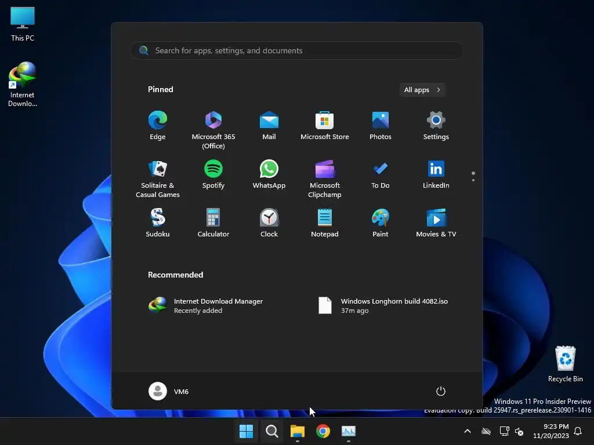The image size is (594, 445).
Task: Open Microsoft Store from Start menu
Action: click(325, 126)
